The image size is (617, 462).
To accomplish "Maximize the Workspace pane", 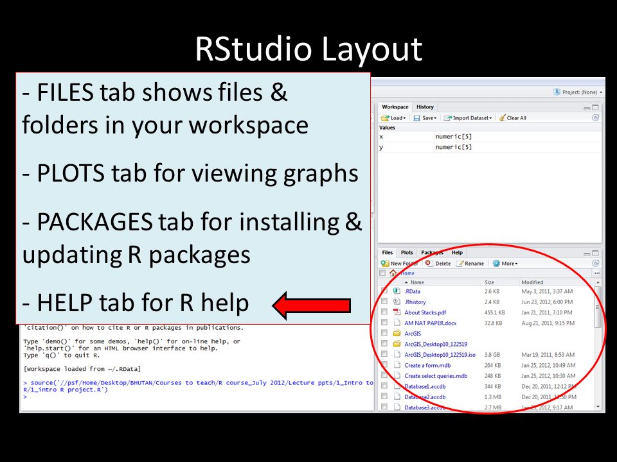I will 595,107.
